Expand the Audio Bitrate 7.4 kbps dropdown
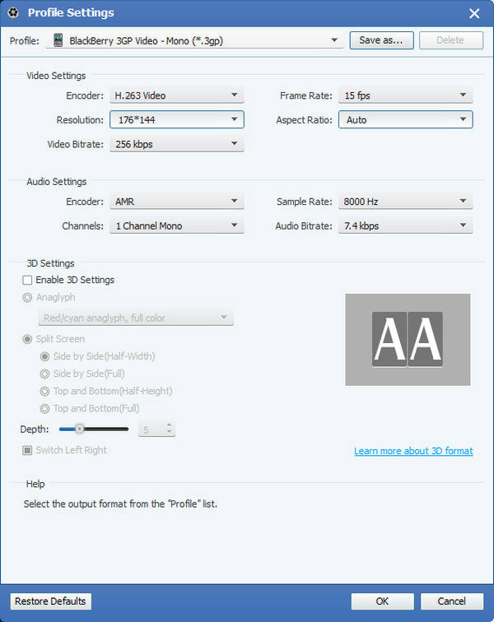The image size is (494, 622). click(x=405, y=225)
